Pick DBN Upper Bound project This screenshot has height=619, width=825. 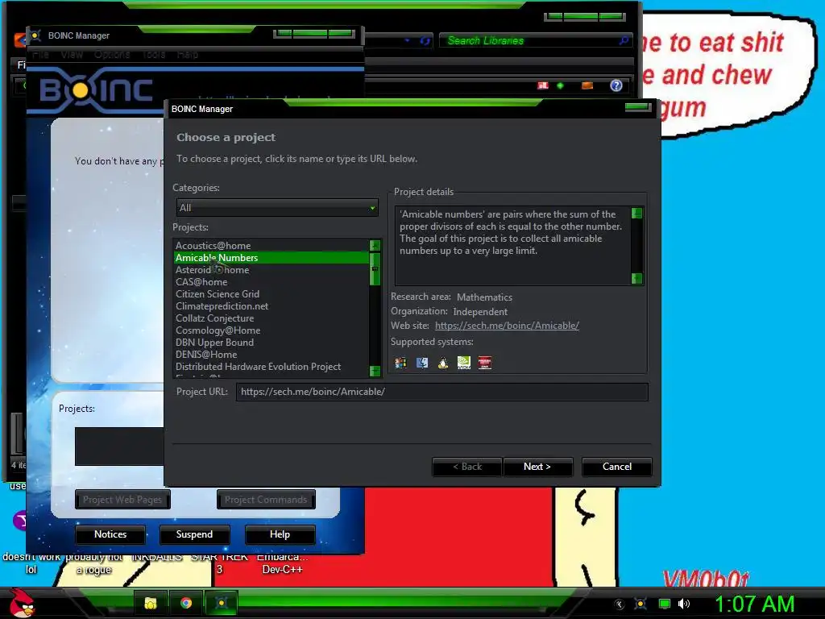271,342
